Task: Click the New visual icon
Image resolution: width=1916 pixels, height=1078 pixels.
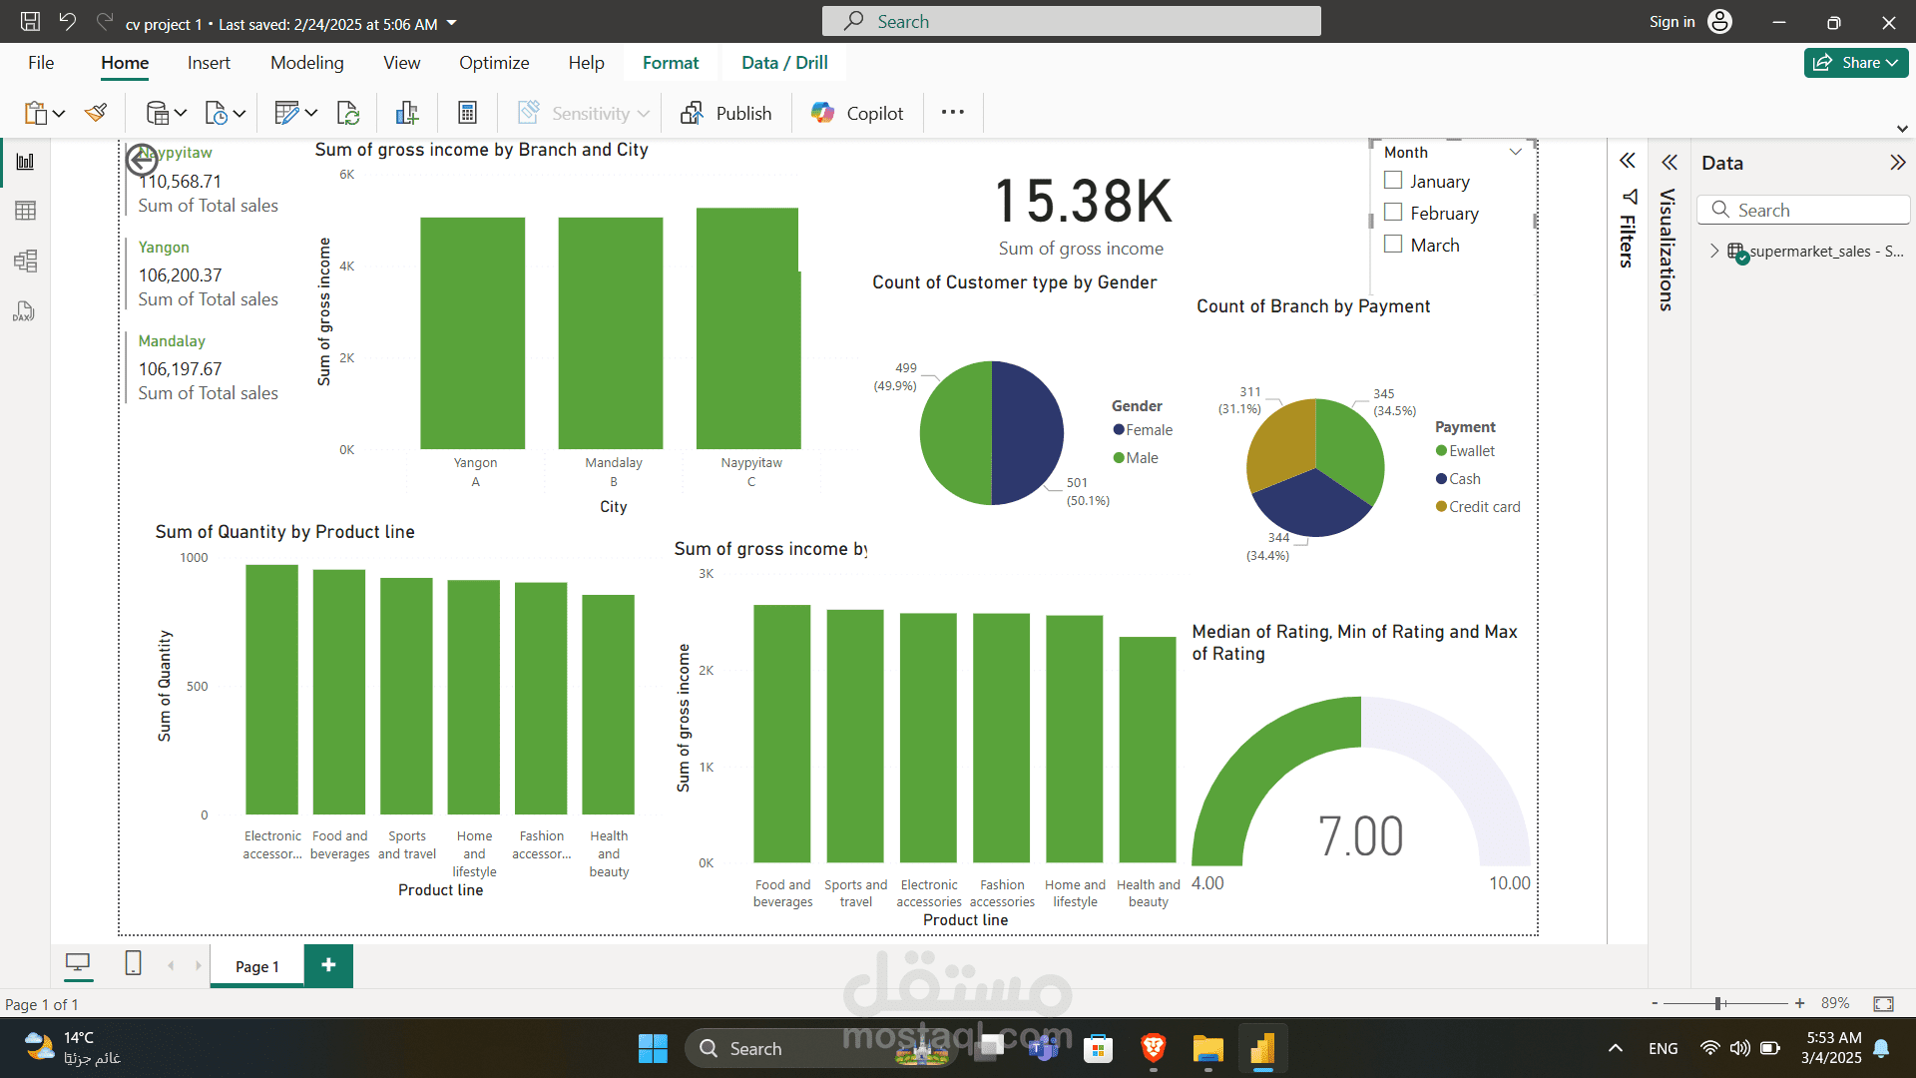Action: pyautogui.click(x=406, y=113)
